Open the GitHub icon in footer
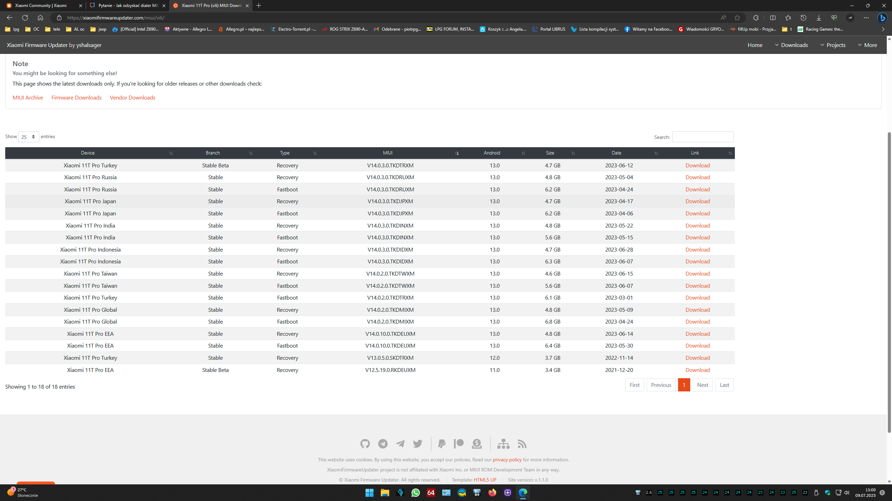 point(365,444)
